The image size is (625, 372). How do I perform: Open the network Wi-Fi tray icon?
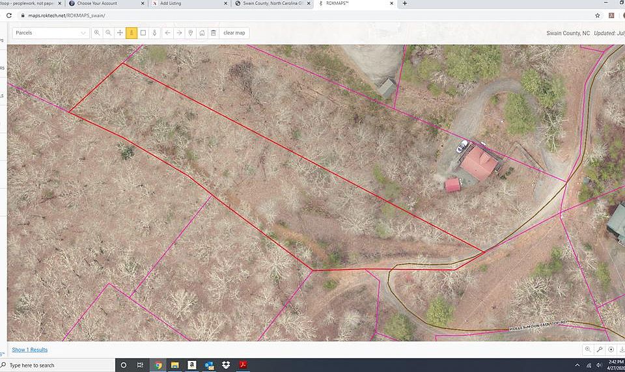[589, 365]
